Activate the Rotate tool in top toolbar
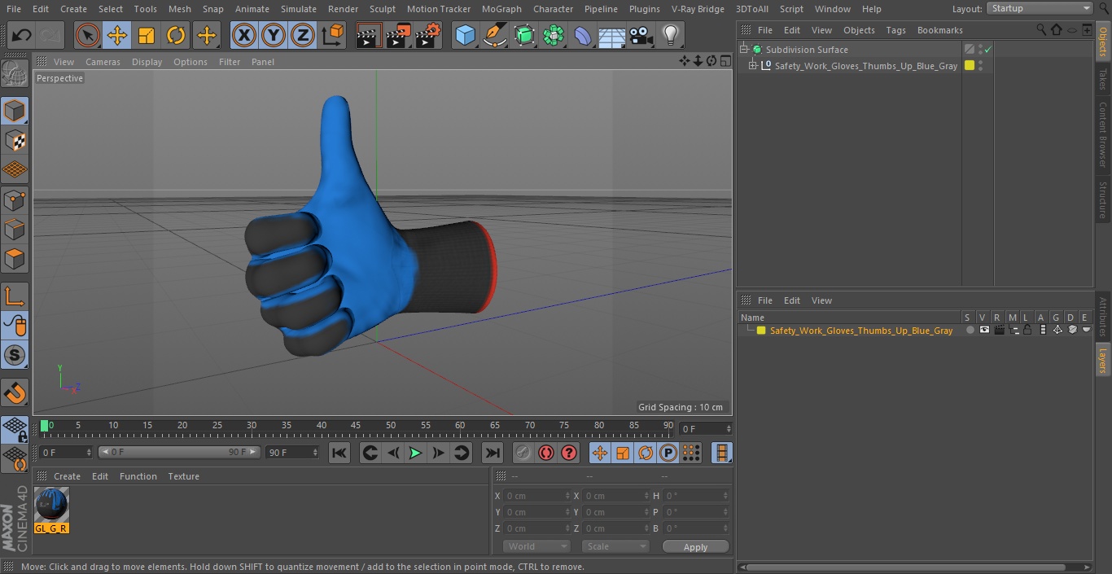The image size is (1112, 574). click(x=176, y=36)
